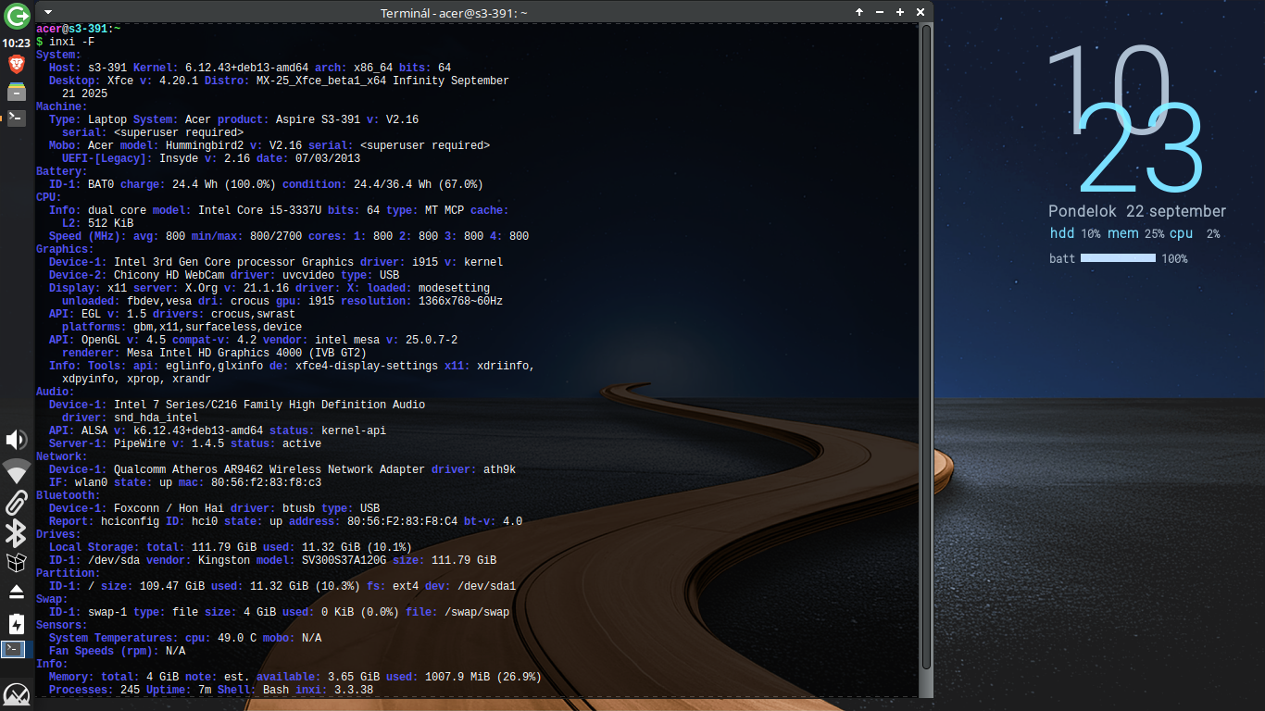Click the desktop widget 'batt' progress bar

(x=1118, y=258)
